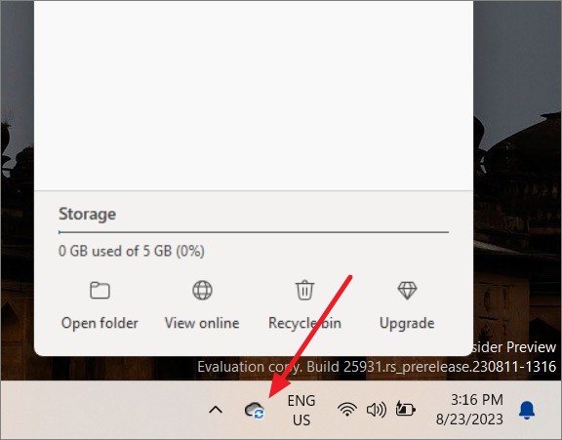
Task: Click the Recycle bin trash icon
Action: pos(304,290)
